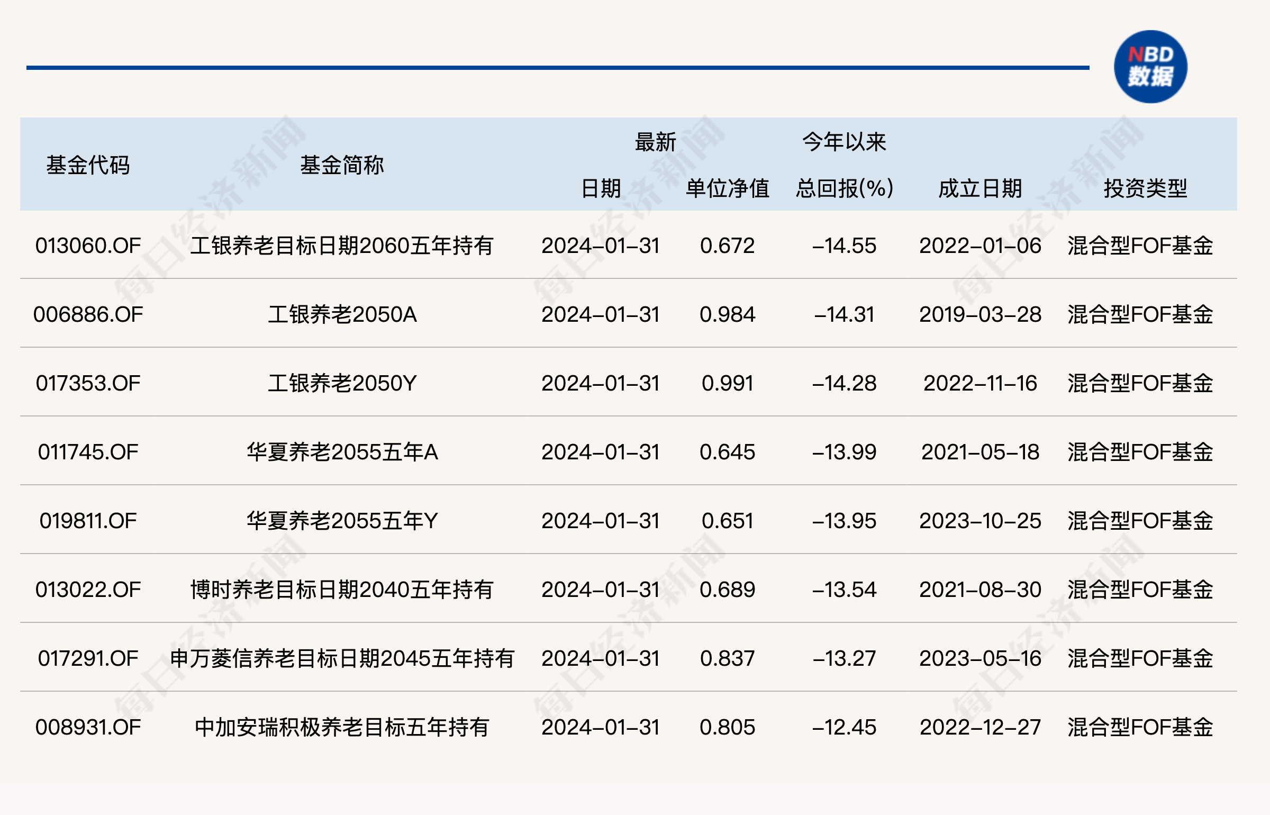Select fund code 013060.OF
The width and height of the screenshot is (1270, 815).
88,246
